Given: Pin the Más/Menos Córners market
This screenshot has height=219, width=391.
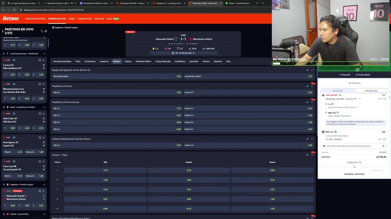Looking at the screenshot, I should click(x=307, y=86).
